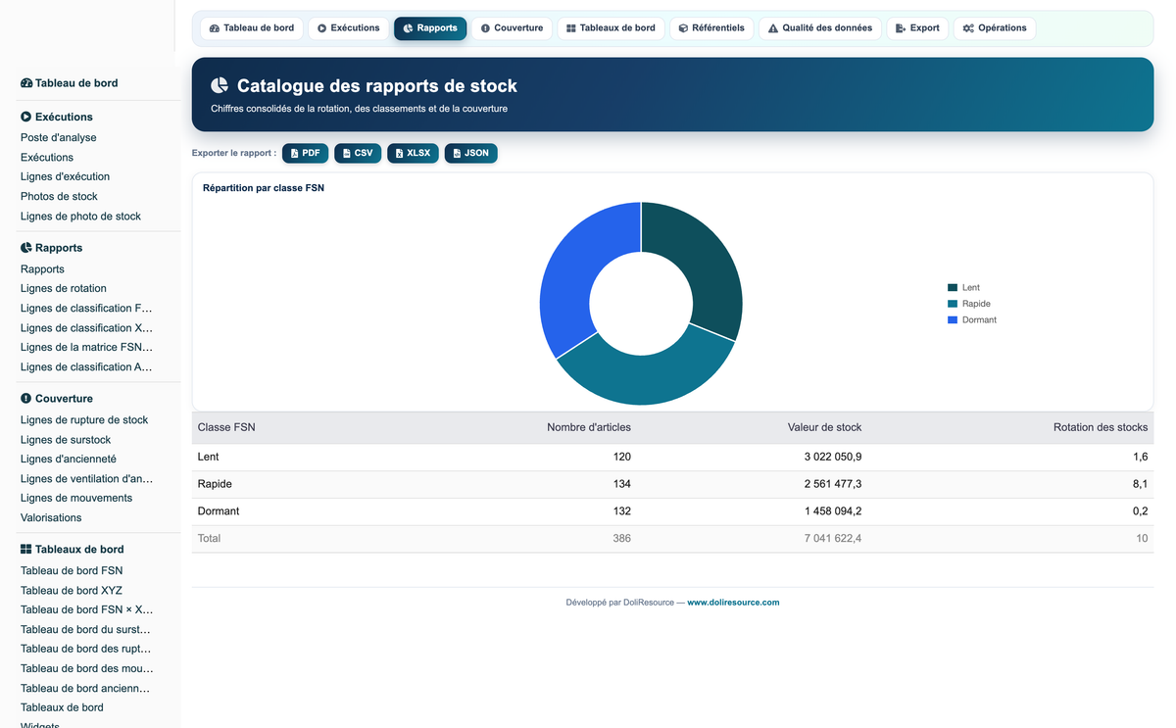Click the file icon on the CSV button
This screenshot has width=1176, height=728.
pyautogui.click(x=347, y=154)
